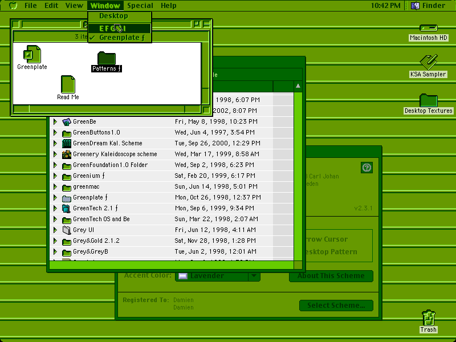Choose Desktop in the Window menu

pyautogui.click(x=120, y=17)
